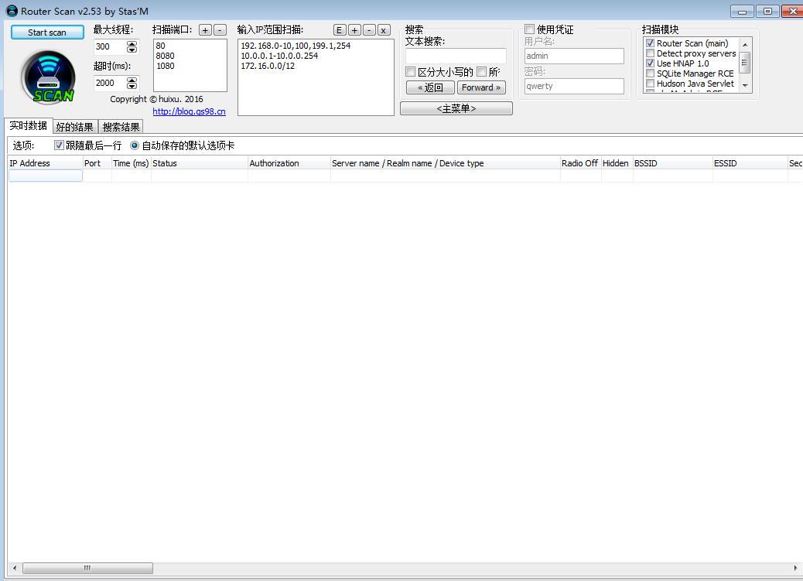Uncheck Router Scan (main) module
The height and width of the screenshot is (581, 803).
[x=650, y=43]
